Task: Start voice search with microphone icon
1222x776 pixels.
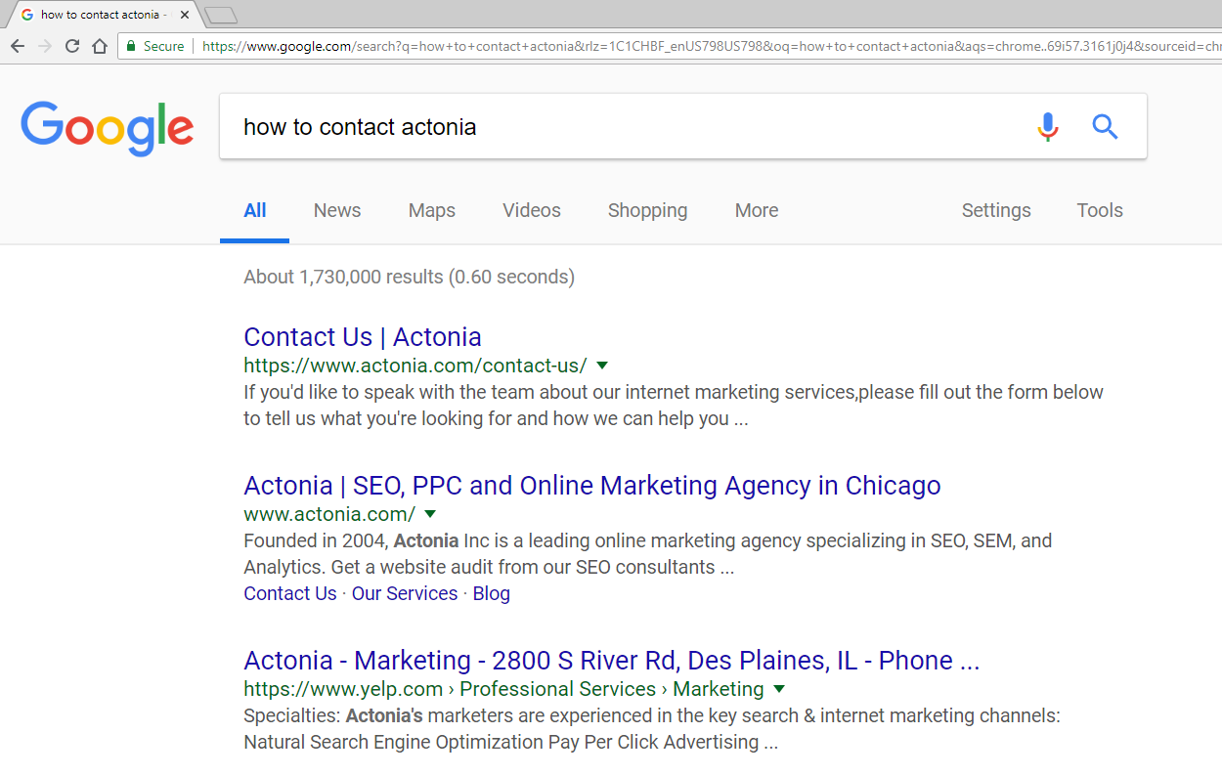Action: click(x=1048, y=126)
